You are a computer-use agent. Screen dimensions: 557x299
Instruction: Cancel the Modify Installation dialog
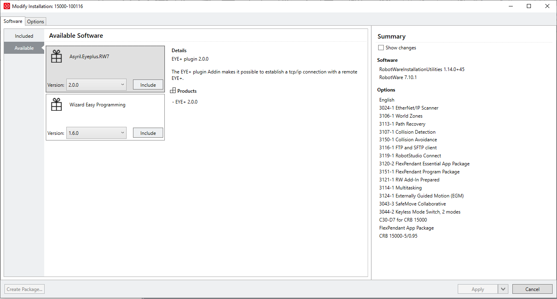click(532, 289)
